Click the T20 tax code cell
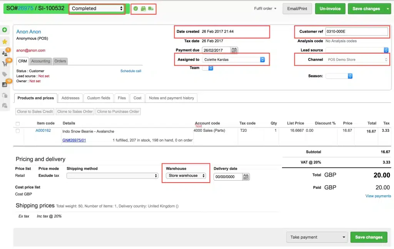The width and height of the screenshot is (394, 249). point(244,131)
